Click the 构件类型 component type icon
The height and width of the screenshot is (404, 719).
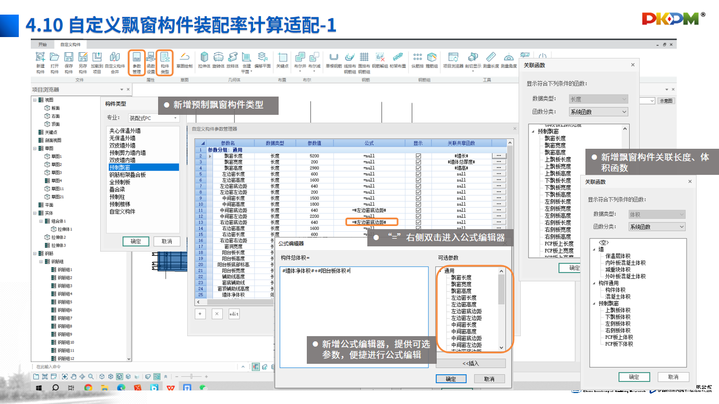[x=165, y=62]
